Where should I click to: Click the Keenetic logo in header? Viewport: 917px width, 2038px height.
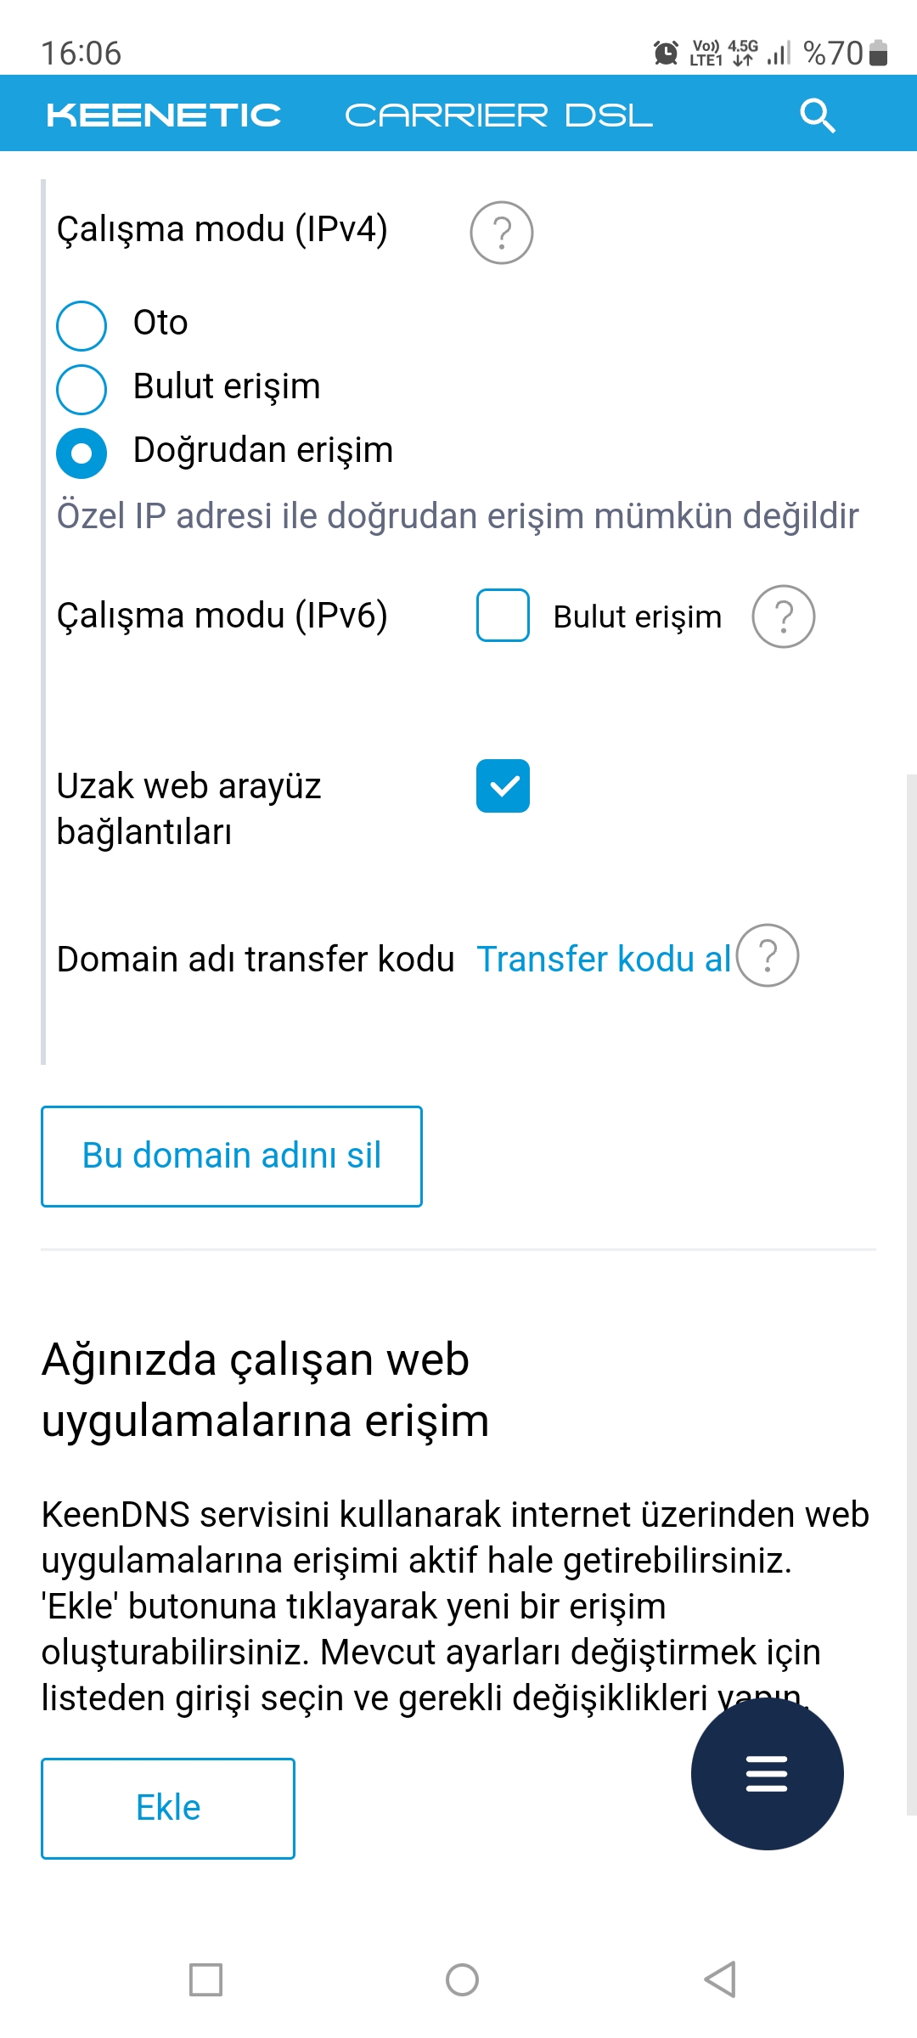pyautogui.click(x=164, y=115)
